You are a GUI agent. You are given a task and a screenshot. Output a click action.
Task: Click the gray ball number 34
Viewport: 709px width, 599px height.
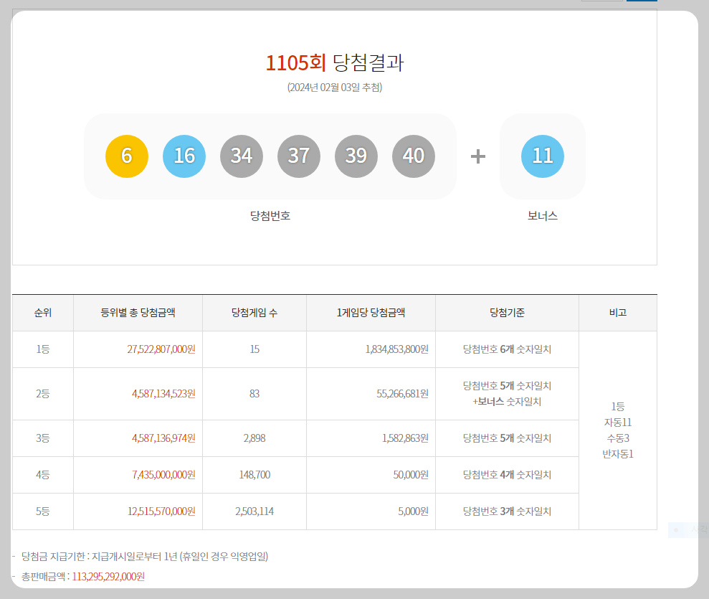pyautogui.click(x=242, y=156)
